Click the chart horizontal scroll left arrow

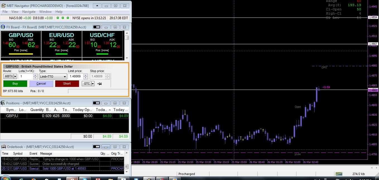click(x=372, y=168)
